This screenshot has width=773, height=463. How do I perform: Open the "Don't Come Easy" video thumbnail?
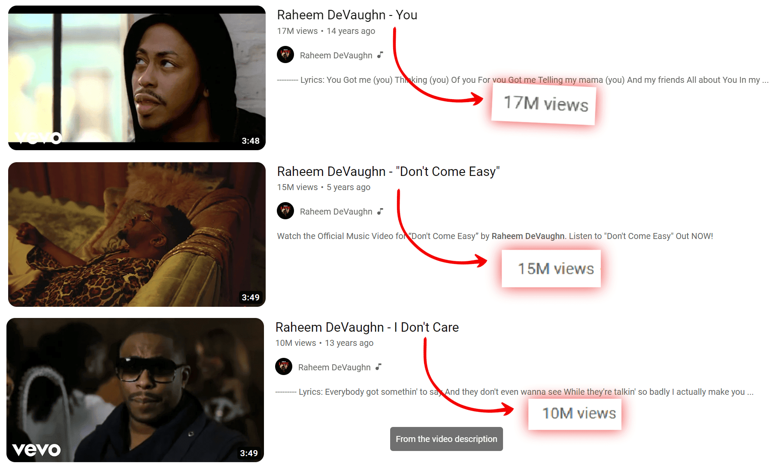(x=137, y=234)
